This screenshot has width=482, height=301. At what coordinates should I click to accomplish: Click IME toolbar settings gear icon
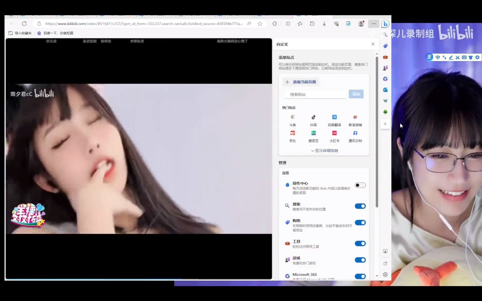point(477,57)
